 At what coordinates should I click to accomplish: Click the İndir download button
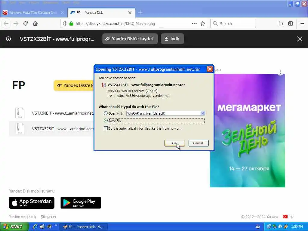(172, 39)
